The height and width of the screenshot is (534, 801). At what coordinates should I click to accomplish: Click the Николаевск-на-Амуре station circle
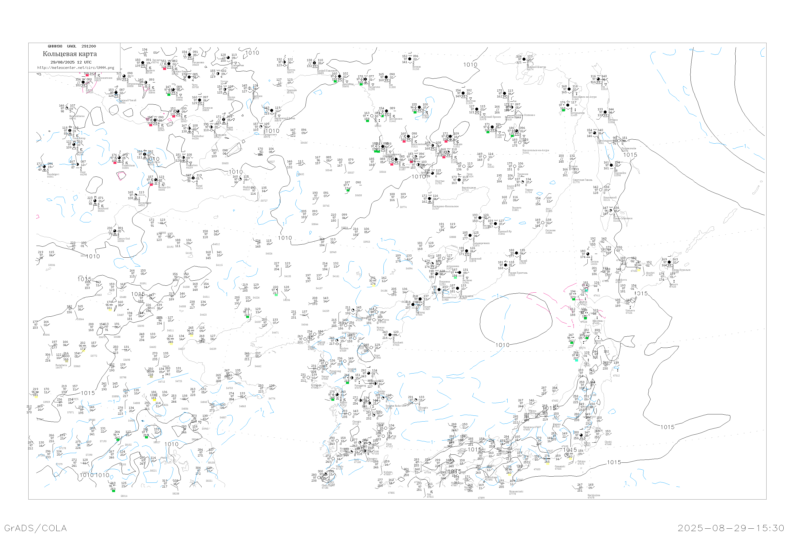[569, 89]
